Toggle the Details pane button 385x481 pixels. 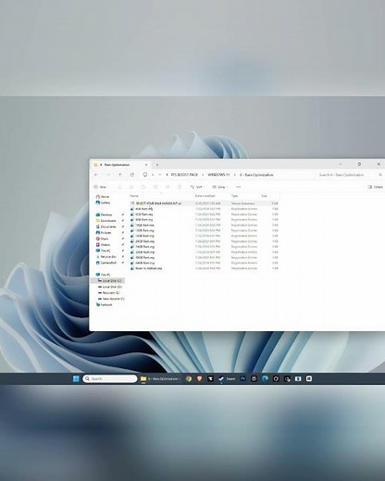coord(375,187)
